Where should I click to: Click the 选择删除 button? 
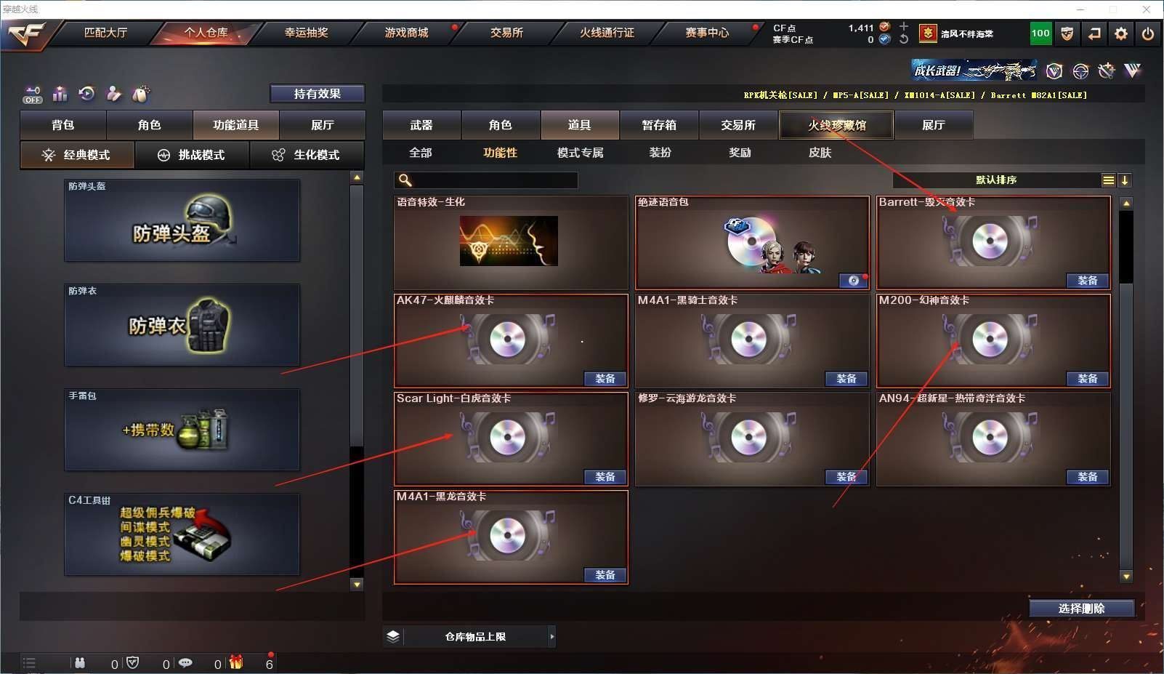(1082, 609)
